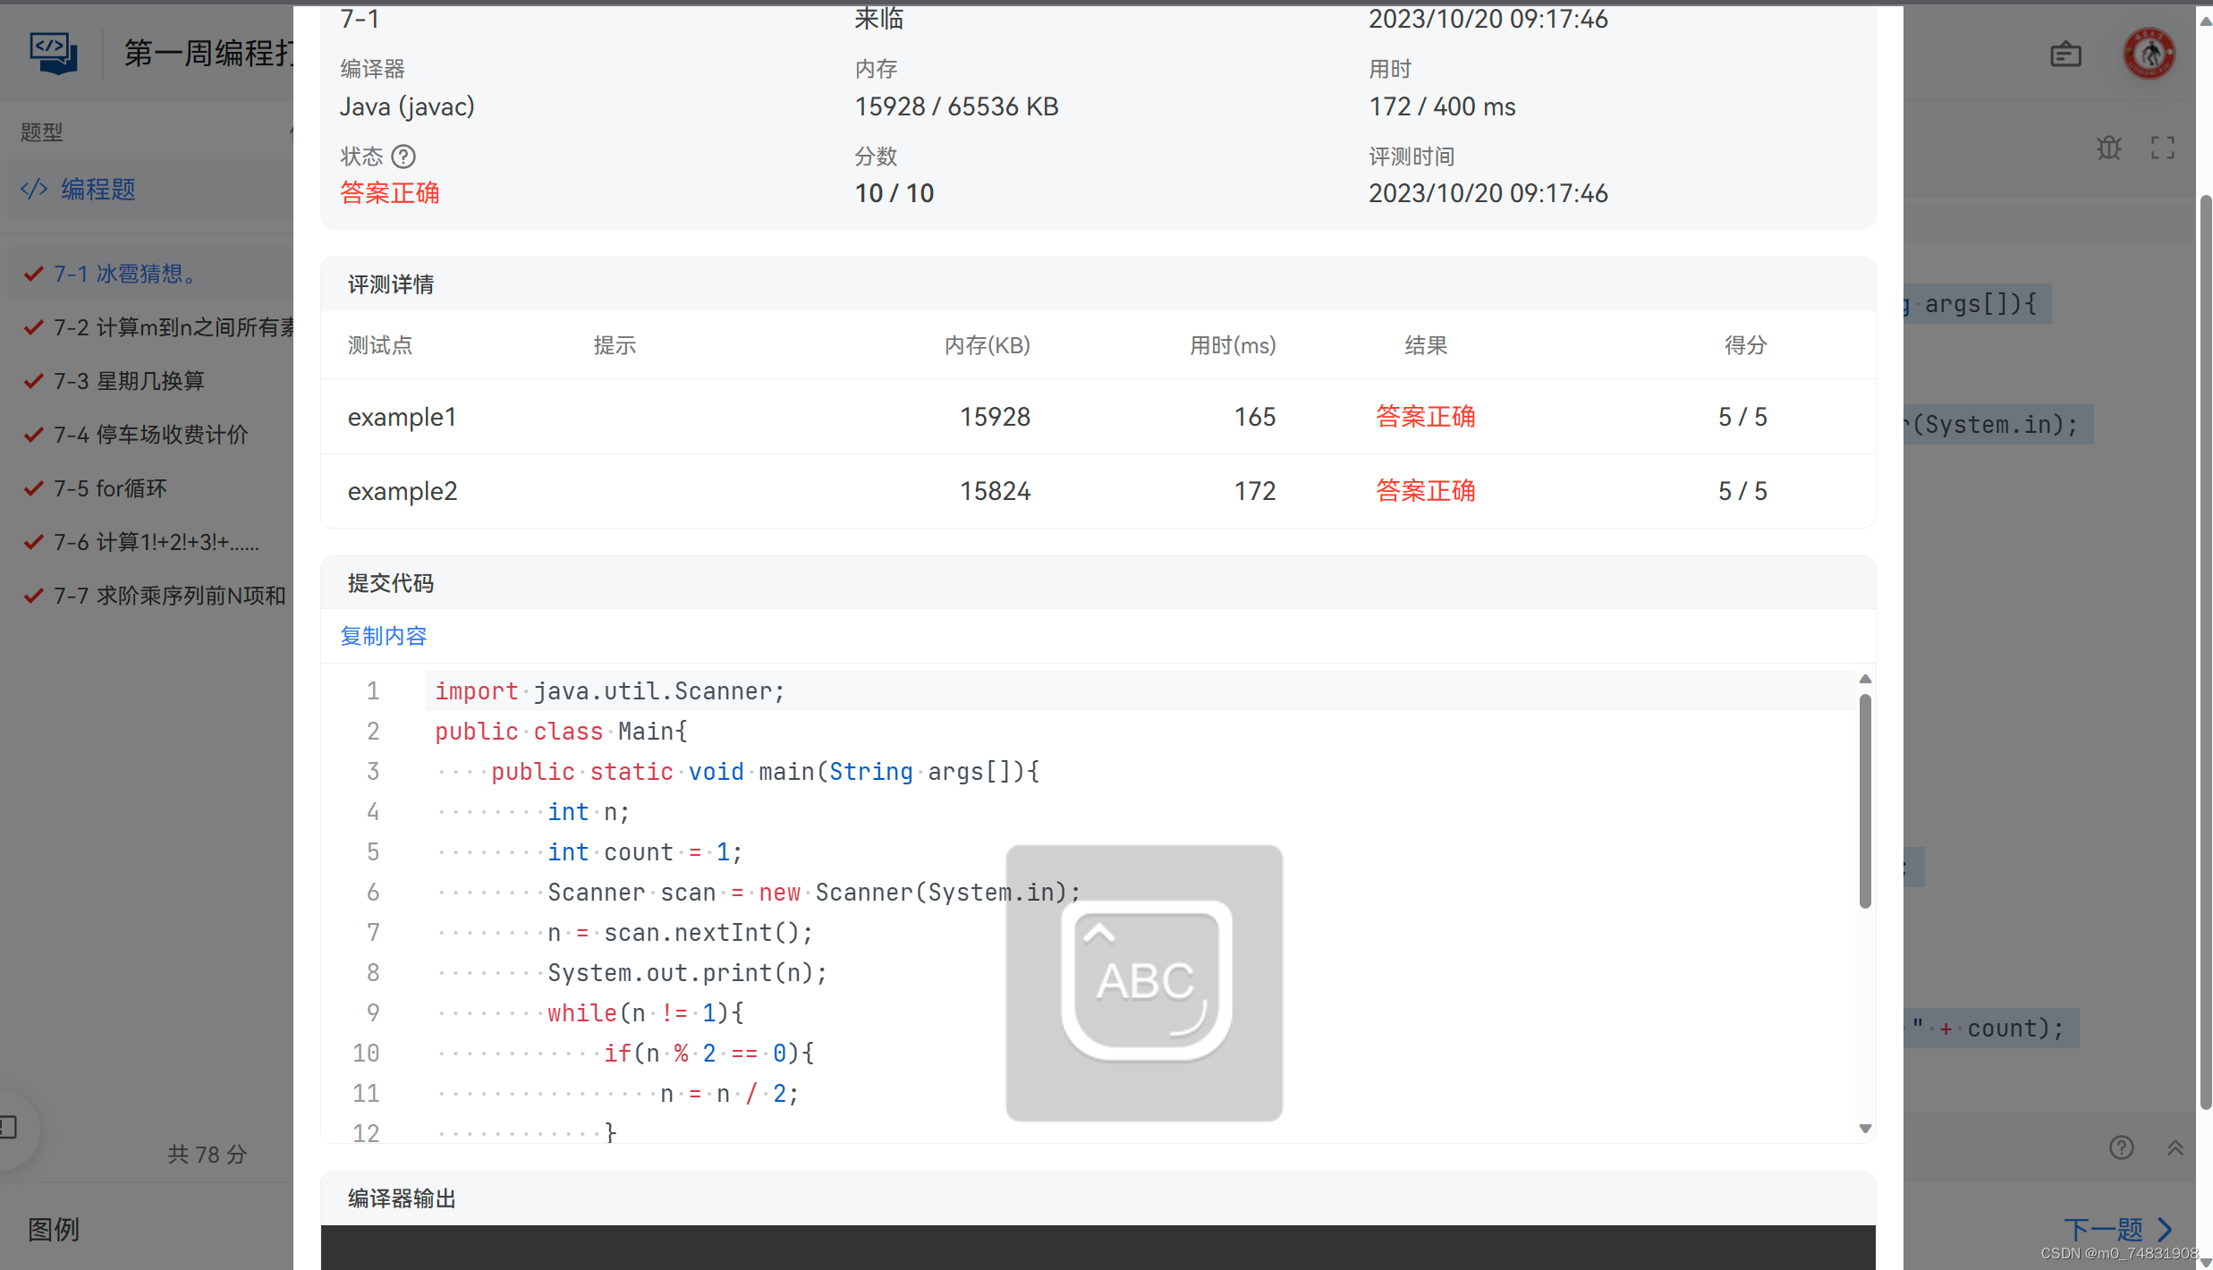Image resolution: width=2213 pixels, height=1270 pixels.
Task: Collapse panel with double chevron up
Action: click(2175, 1147)
